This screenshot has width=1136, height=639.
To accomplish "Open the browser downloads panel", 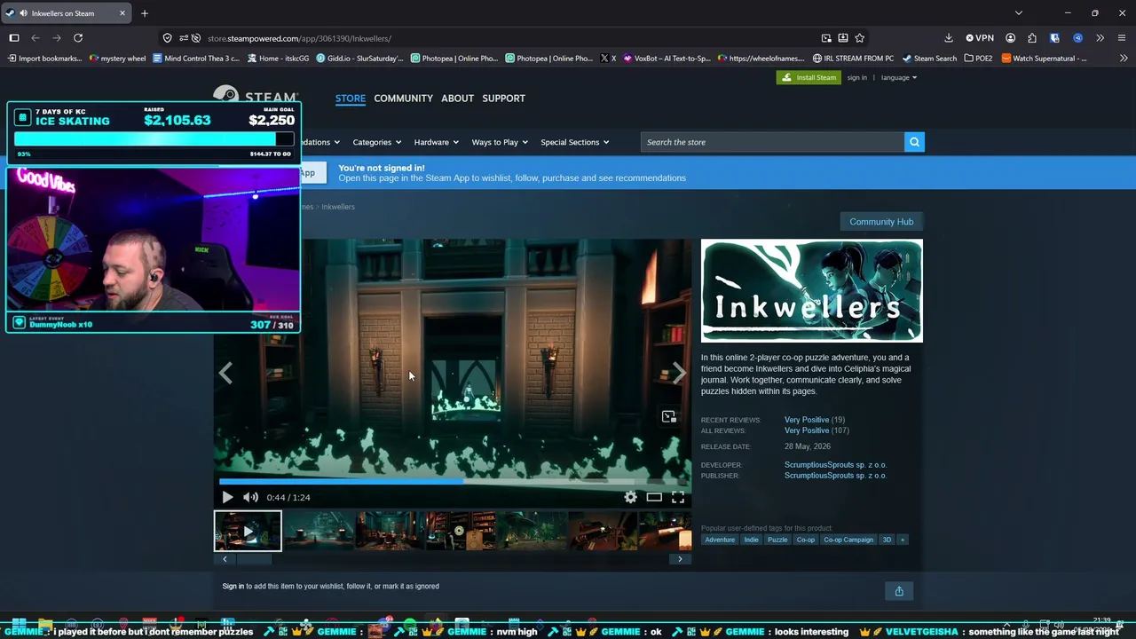I will tap(949, 38).
